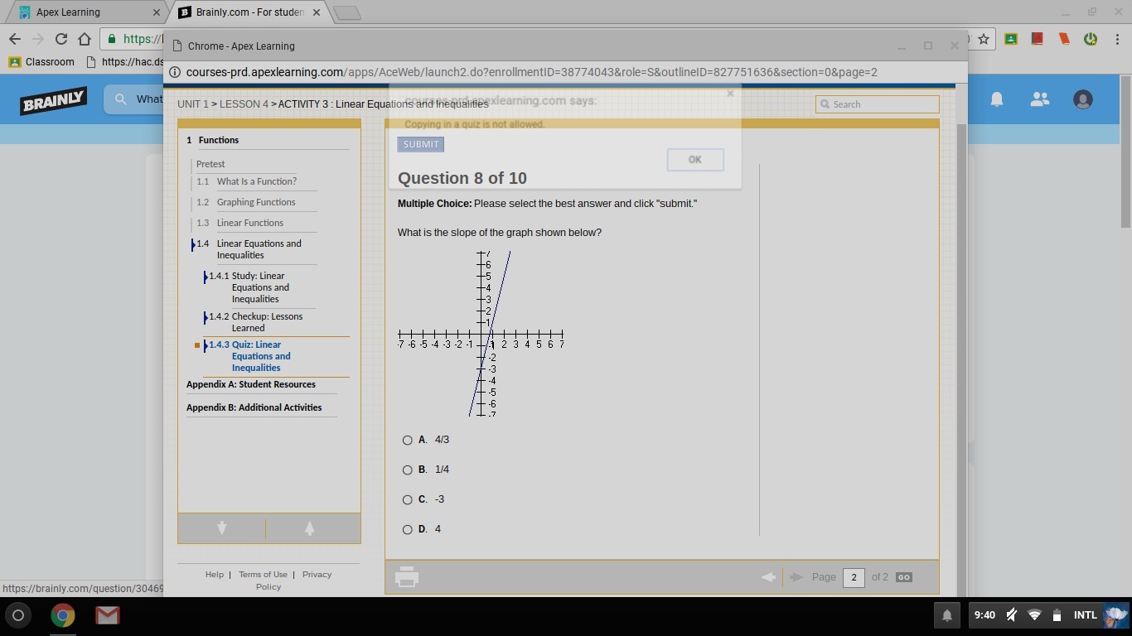
Task: Open Chrome three-dot menu
Action: click(1117, 39)
